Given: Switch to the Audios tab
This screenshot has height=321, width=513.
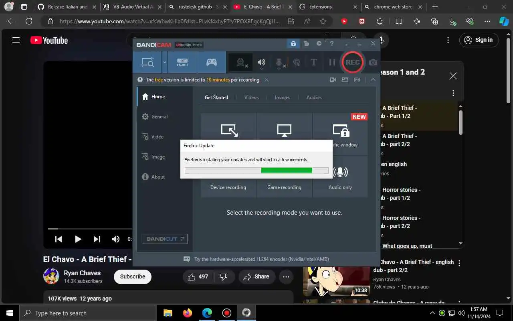Looking at the screenshot, I should click(314, 98).
